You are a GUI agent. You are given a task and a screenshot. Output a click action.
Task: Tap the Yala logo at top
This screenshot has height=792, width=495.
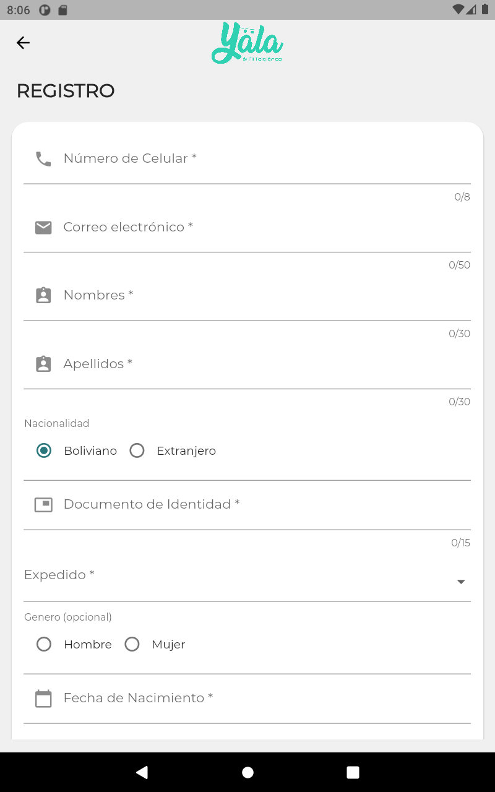(247, 43)
